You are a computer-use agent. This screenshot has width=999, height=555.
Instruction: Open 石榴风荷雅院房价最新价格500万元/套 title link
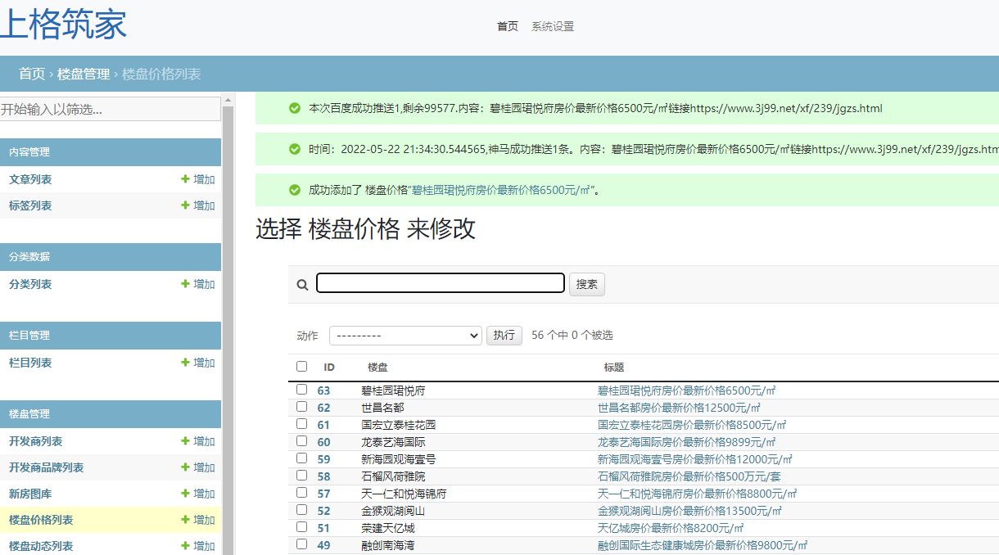coord(689,476)
